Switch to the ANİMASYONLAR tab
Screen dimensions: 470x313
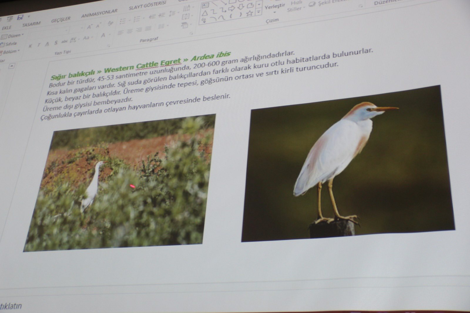click(x=99, y=14)
